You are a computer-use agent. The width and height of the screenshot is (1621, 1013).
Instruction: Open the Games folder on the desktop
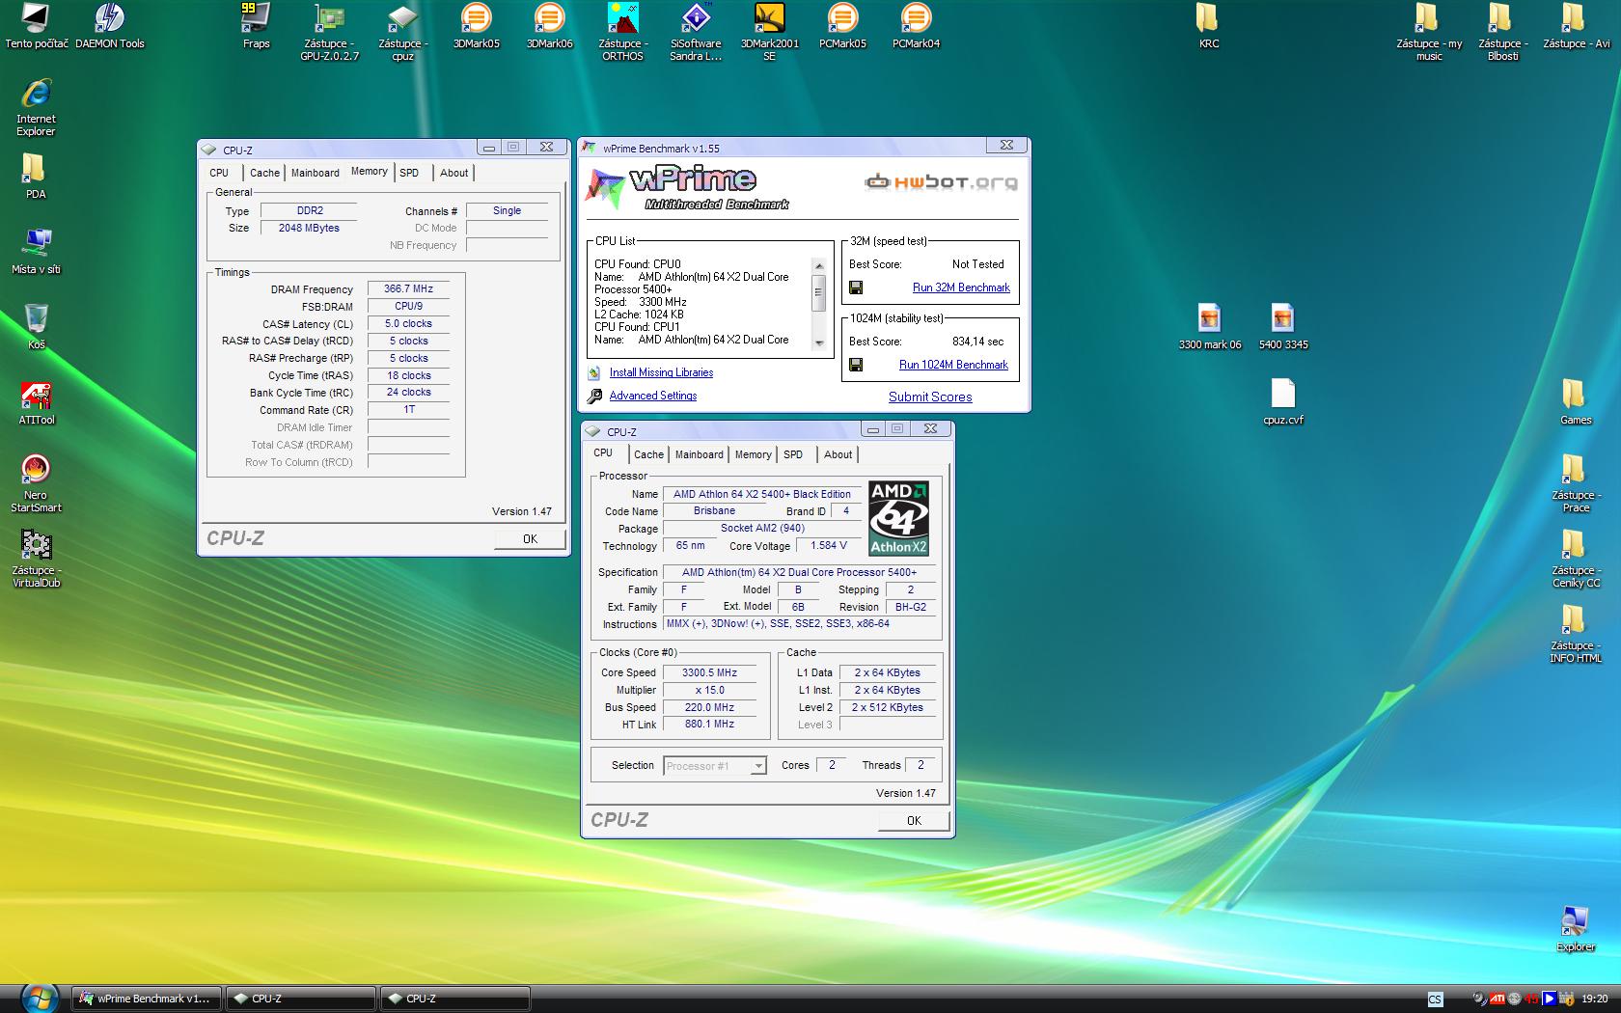1575,402
